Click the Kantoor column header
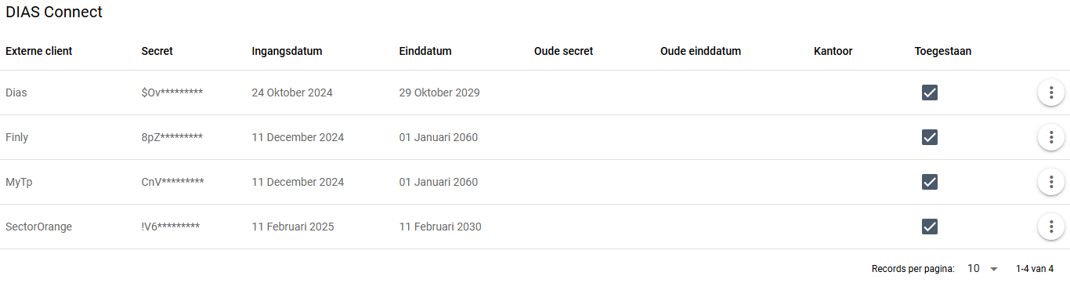The height and width of the screenshot is (283, 1070). pos(833,51)
